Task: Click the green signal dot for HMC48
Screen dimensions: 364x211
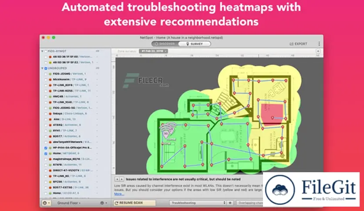Action: coord(50,97)
